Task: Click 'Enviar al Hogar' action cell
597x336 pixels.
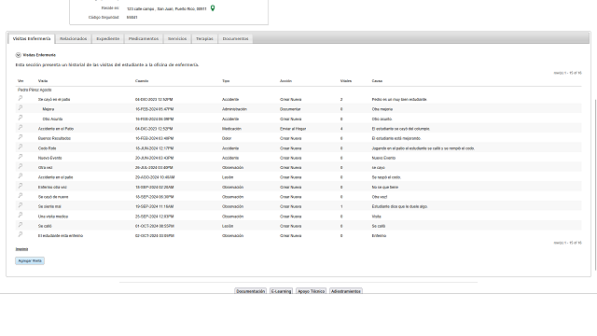Action: [293, 129]
